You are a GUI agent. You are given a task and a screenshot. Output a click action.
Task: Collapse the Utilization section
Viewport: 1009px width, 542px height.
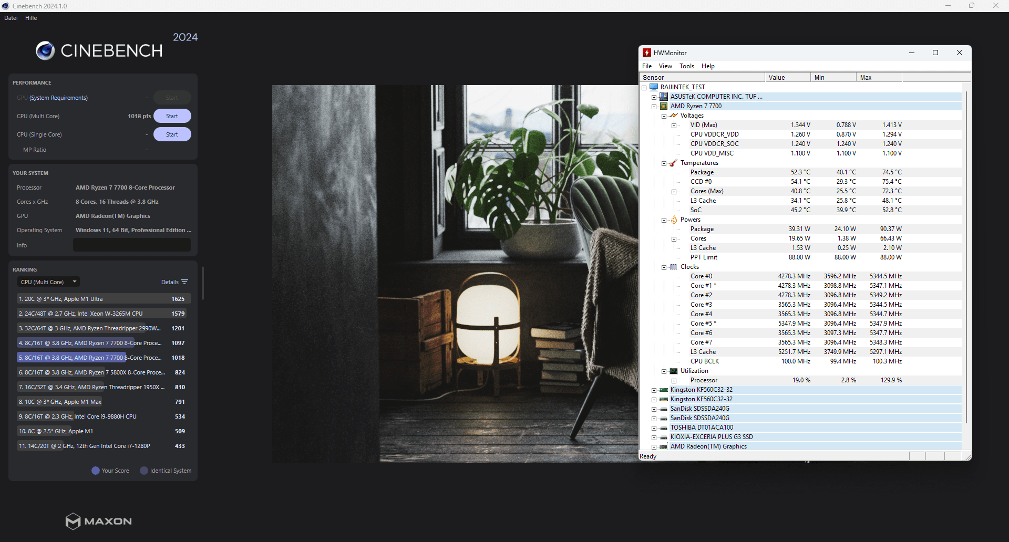tap(664, 371)
